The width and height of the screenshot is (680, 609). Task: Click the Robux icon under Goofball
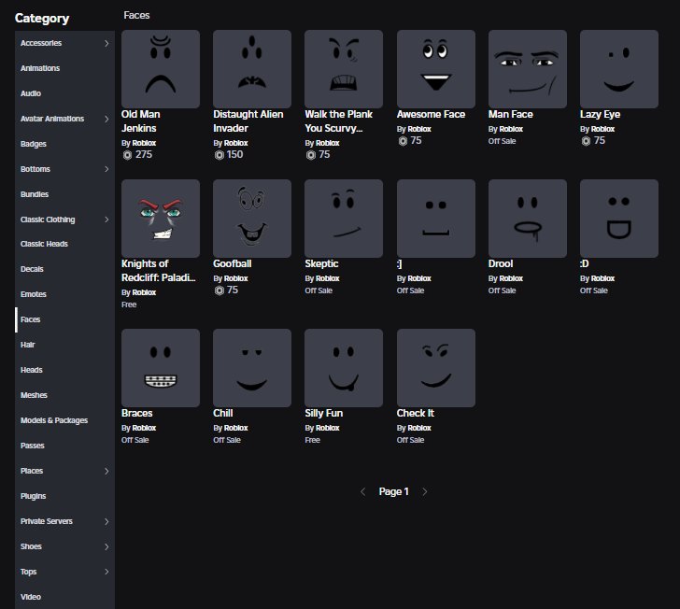click(x=219, y=290)
